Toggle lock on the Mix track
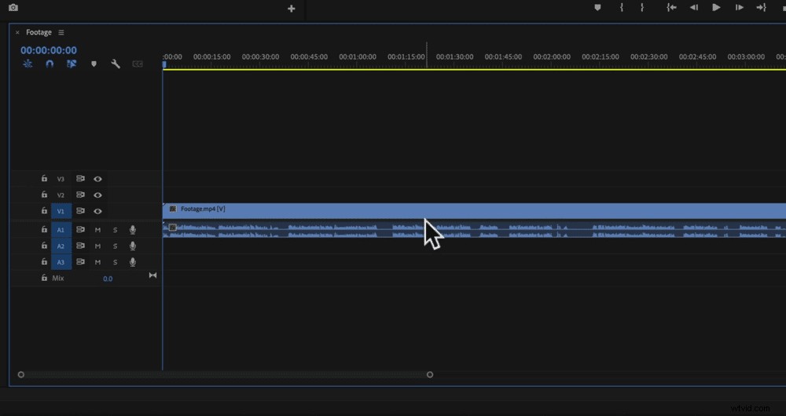Screen dimensions: 786x416 click(44, 277)
